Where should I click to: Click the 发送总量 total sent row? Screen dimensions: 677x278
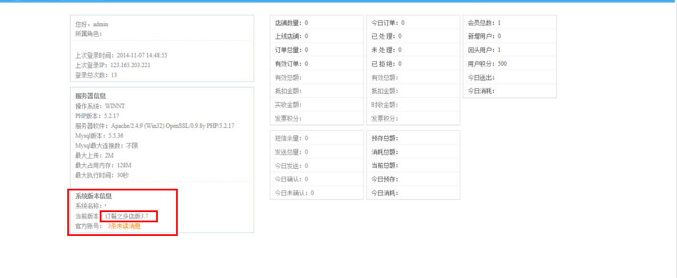(317, 152)
